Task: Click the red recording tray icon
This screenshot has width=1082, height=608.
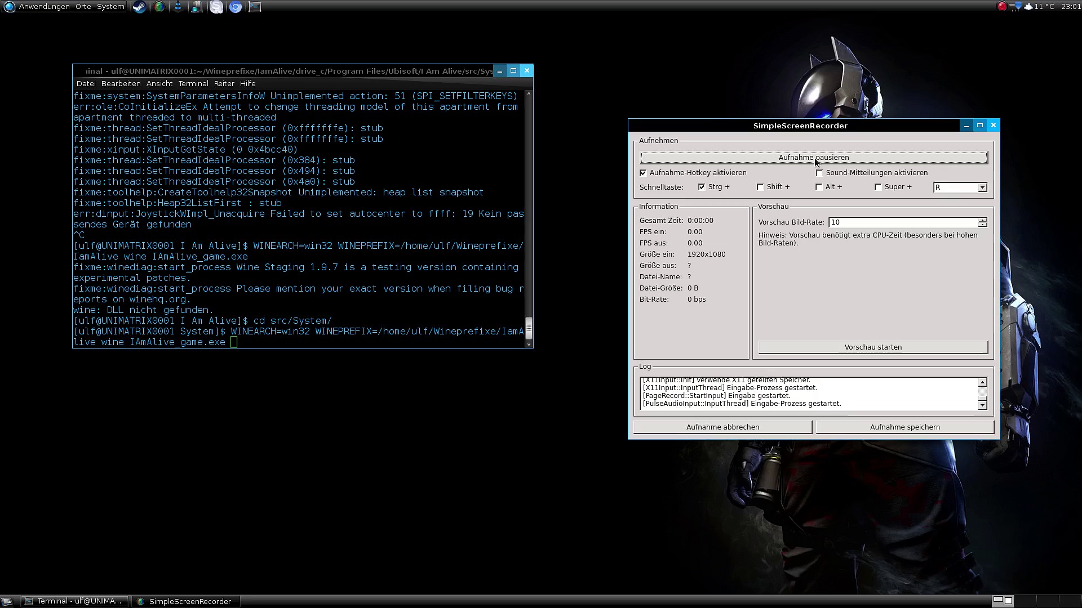Action: point(1002,6)
